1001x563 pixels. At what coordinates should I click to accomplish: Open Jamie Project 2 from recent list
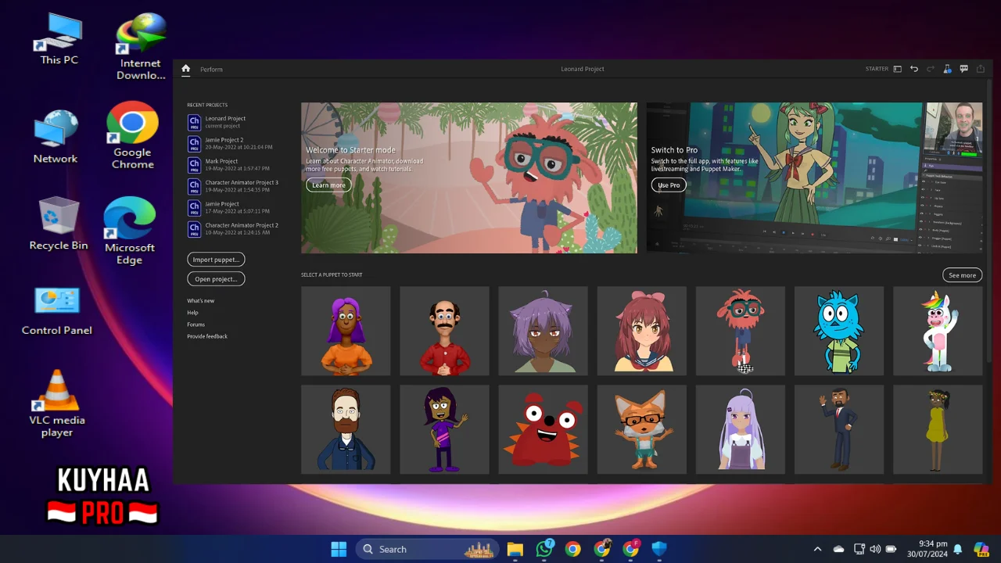click(x=230, y=143)
